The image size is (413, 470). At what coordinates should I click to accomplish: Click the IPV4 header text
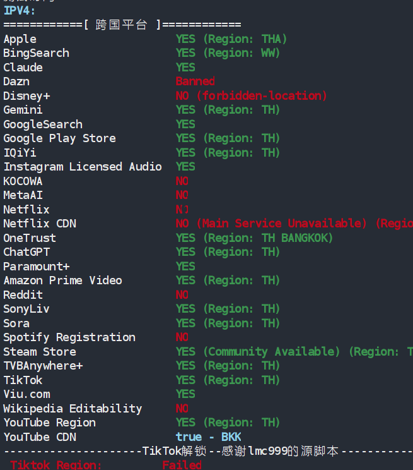coord(20,10)
